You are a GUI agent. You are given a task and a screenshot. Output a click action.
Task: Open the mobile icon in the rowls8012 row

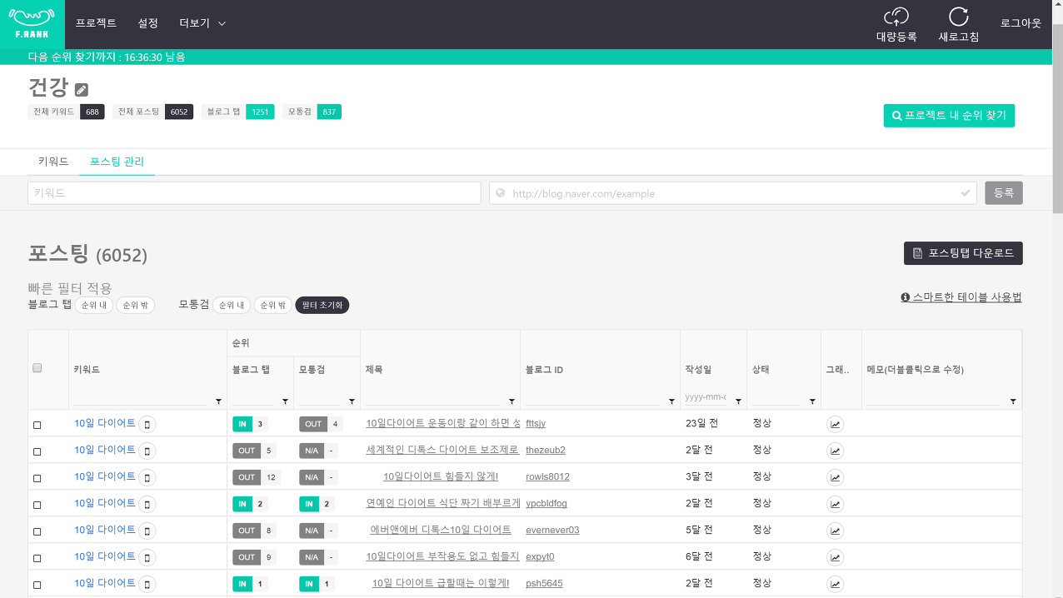point(147,478)
